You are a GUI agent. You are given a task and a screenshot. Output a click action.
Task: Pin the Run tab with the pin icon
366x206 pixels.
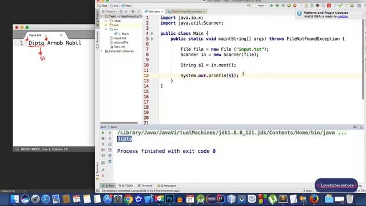click(x=103, y=169)
